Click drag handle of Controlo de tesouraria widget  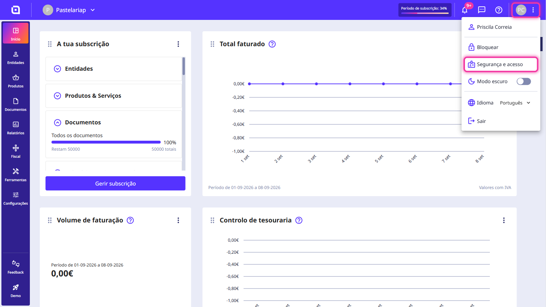213,220
